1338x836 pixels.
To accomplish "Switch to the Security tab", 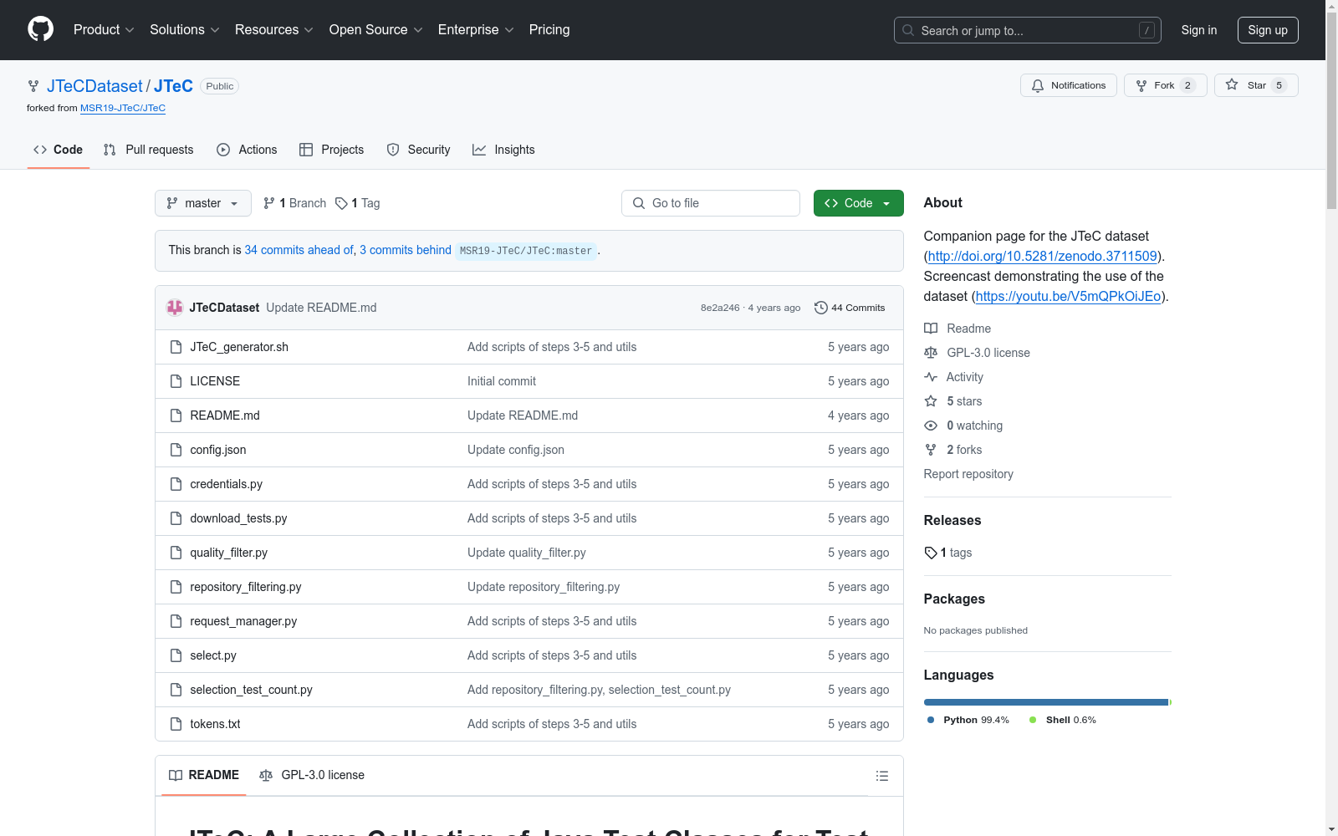I will pos(419,150).
